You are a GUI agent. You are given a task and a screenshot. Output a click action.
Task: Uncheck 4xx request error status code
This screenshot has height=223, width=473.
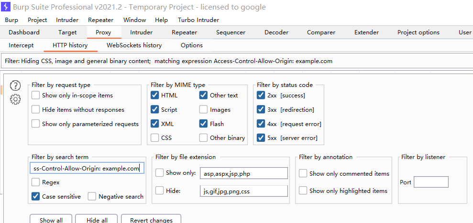click(x=261, y=124)
